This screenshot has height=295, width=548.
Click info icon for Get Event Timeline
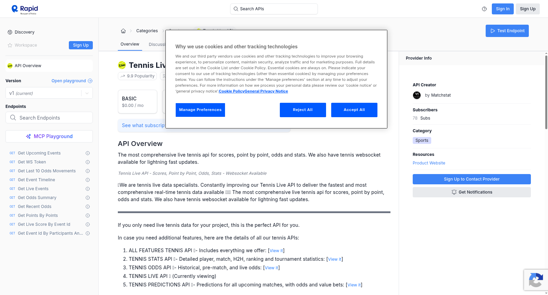tap(88, 180)
